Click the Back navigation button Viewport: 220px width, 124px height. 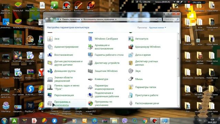[47, 19]
